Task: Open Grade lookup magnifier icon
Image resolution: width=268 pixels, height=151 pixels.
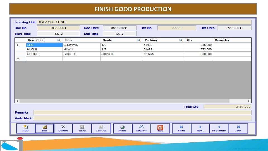Action: click(139, 40)
